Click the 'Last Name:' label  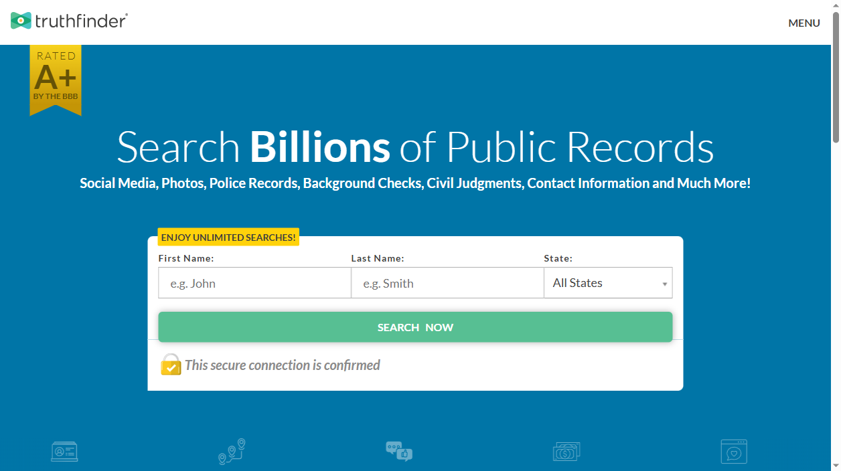click(378, 258)
